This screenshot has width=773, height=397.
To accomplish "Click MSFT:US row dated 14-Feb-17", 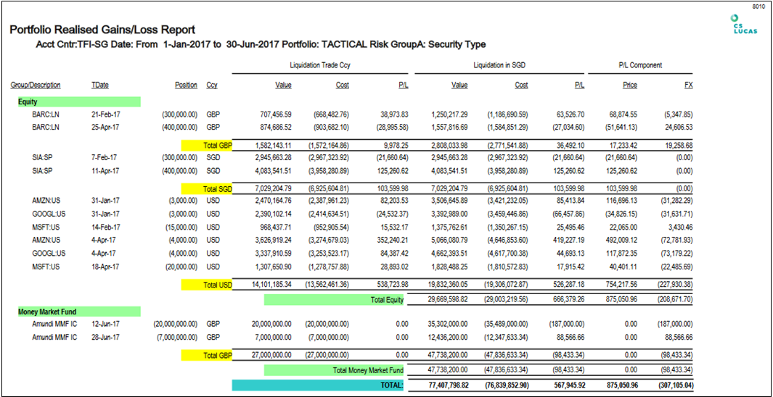I will pos(362,226).
